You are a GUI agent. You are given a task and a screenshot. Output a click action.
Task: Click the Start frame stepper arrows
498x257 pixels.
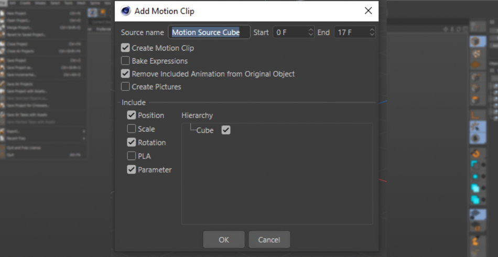pyautogui.click(x=311, y=33)
